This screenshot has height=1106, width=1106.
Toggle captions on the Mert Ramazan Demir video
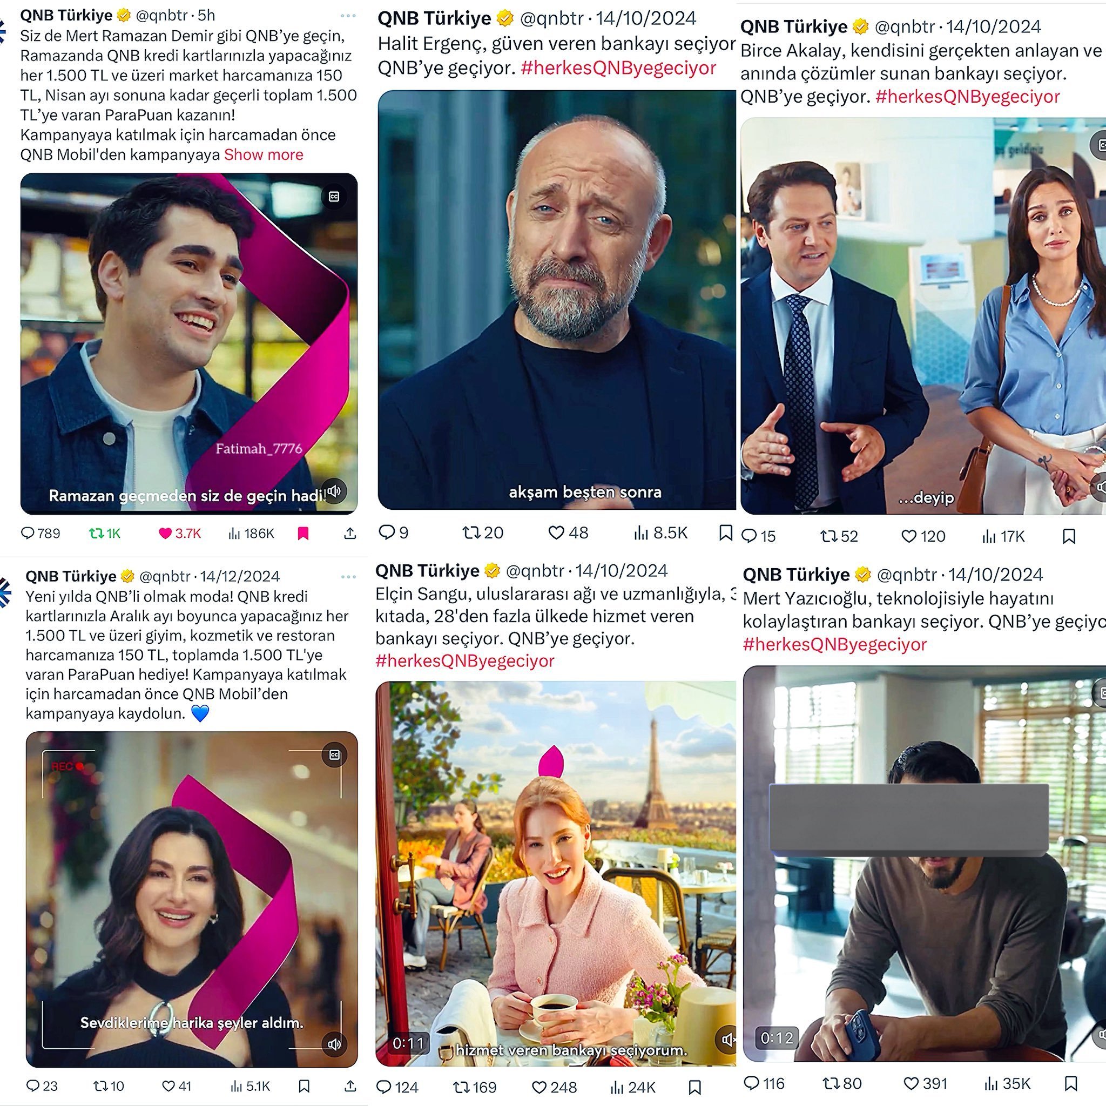pos(334,197)
